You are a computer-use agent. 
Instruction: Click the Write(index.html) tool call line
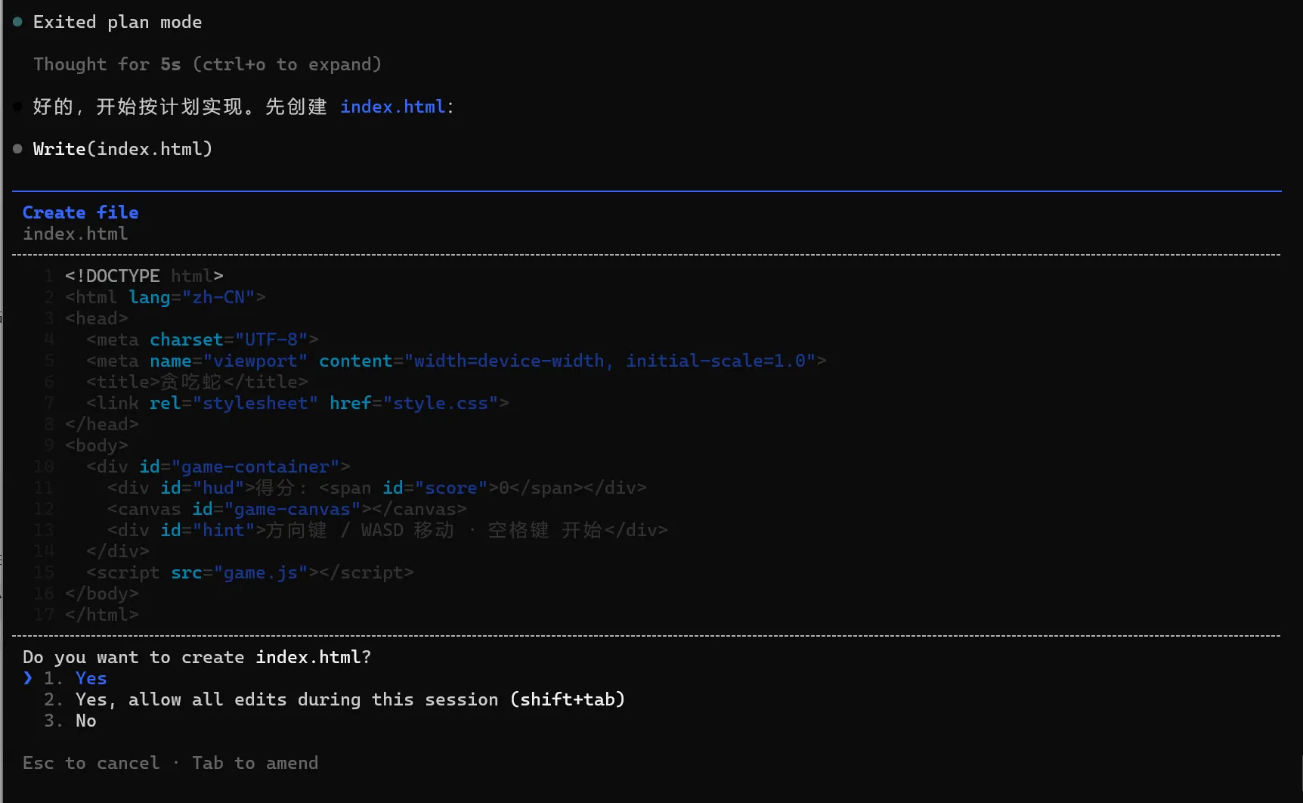[x=122, y=149]
